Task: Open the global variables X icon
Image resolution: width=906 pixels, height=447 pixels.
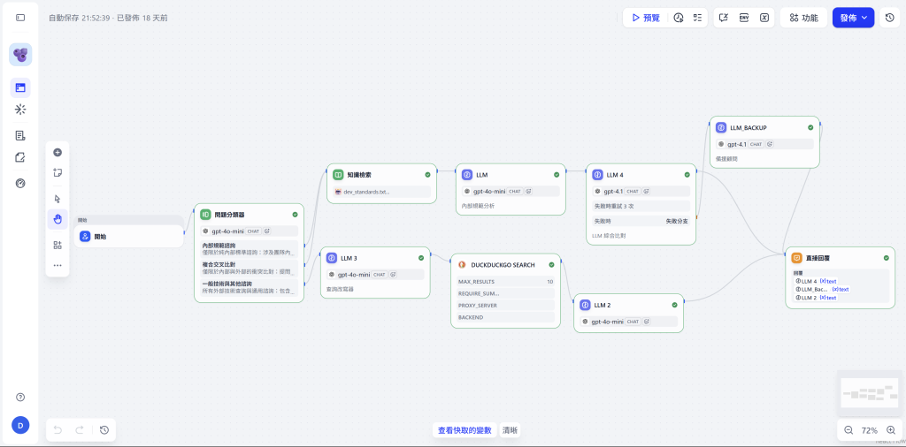Action: 764,18
